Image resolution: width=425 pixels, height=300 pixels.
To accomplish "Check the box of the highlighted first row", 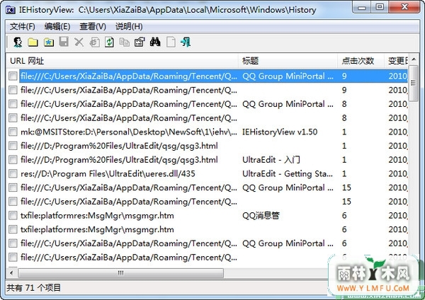I will tap(13, 76).
